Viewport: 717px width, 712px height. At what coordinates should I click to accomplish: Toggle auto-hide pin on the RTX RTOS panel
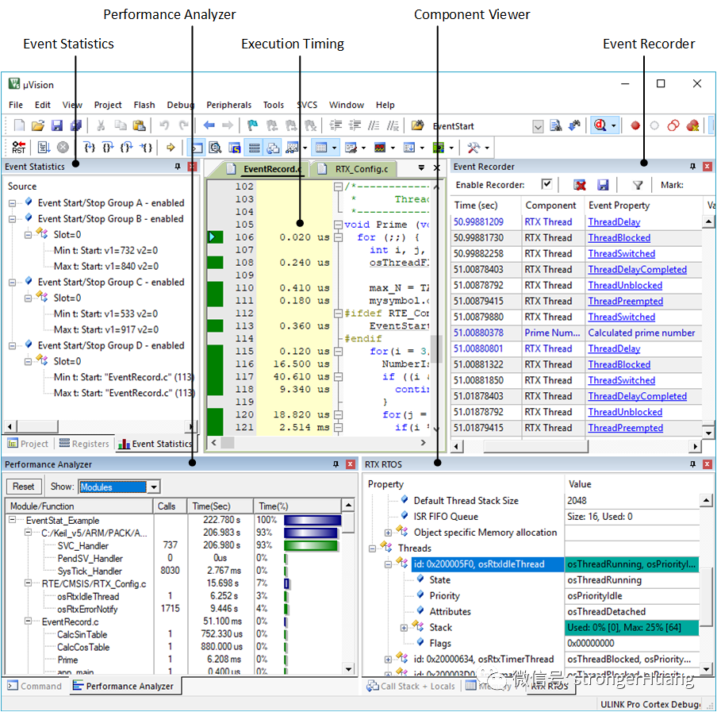pyautogui.click(x=692, y=464)
